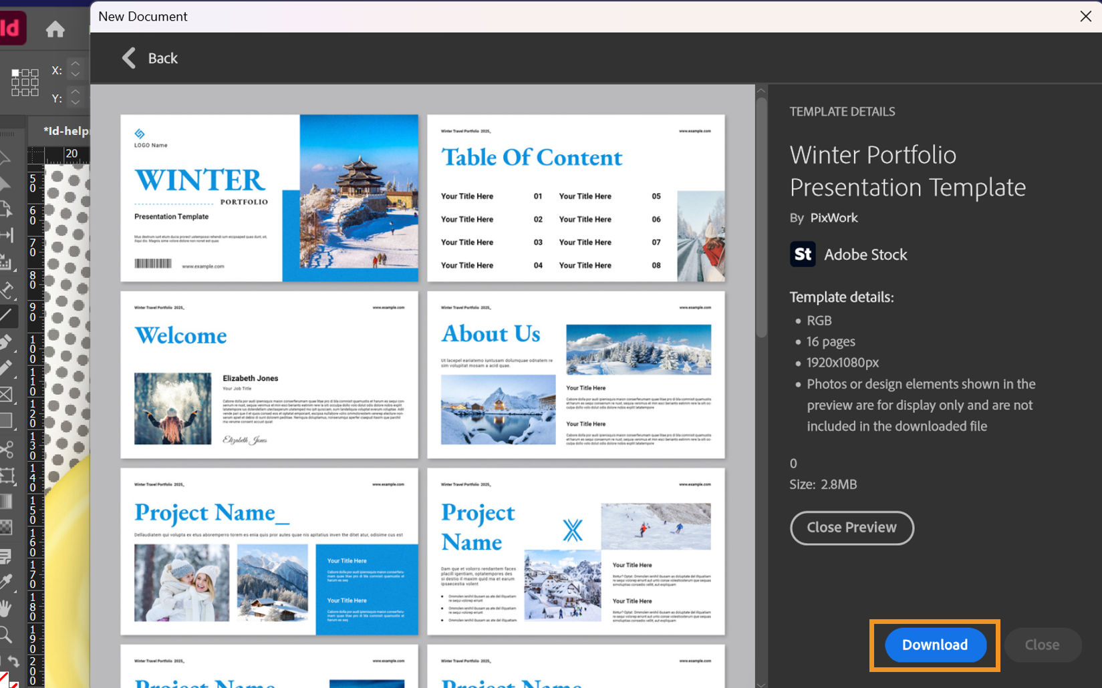Image resolution: width=1102 pixels, height=688 pixels.
Task: Select the Pencil tool
Action: 5,368
